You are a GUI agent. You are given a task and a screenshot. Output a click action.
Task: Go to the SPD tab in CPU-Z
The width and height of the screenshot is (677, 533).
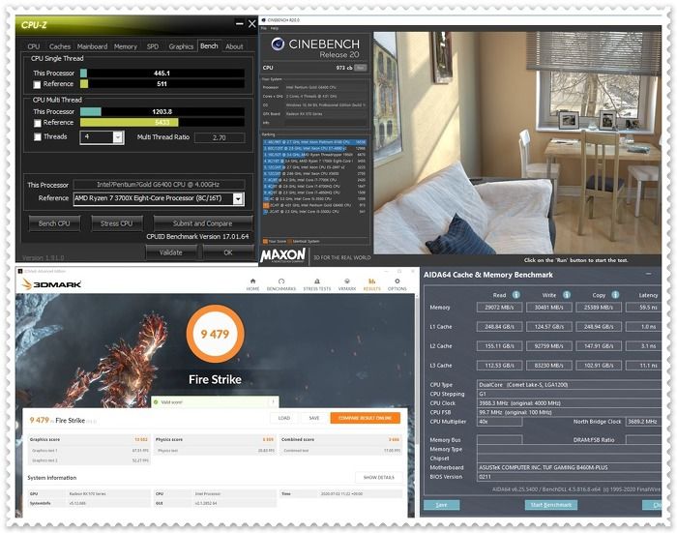[153, 46]
